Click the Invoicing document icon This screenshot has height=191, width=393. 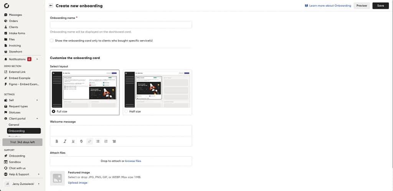[x=6, y=46]
